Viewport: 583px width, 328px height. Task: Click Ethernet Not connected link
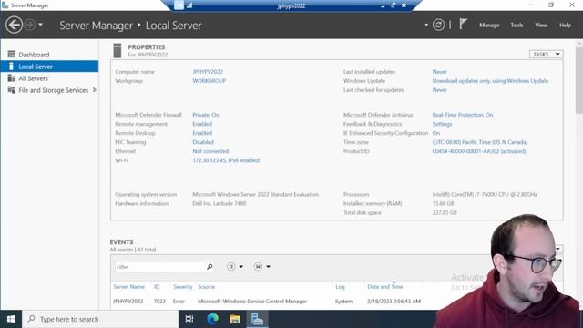210,151
